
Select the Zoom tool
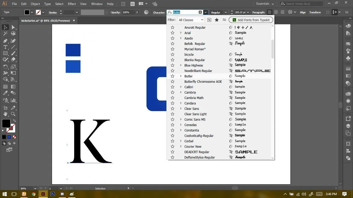point(13,114)
